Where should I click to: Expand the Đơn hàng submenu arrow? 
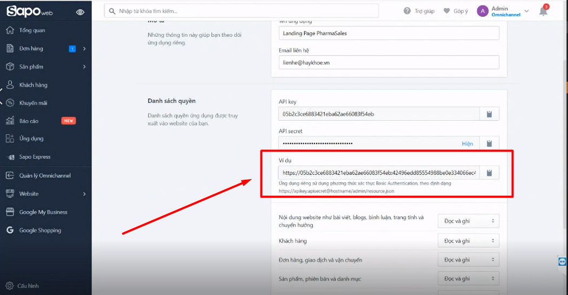(x=84, y=48)
